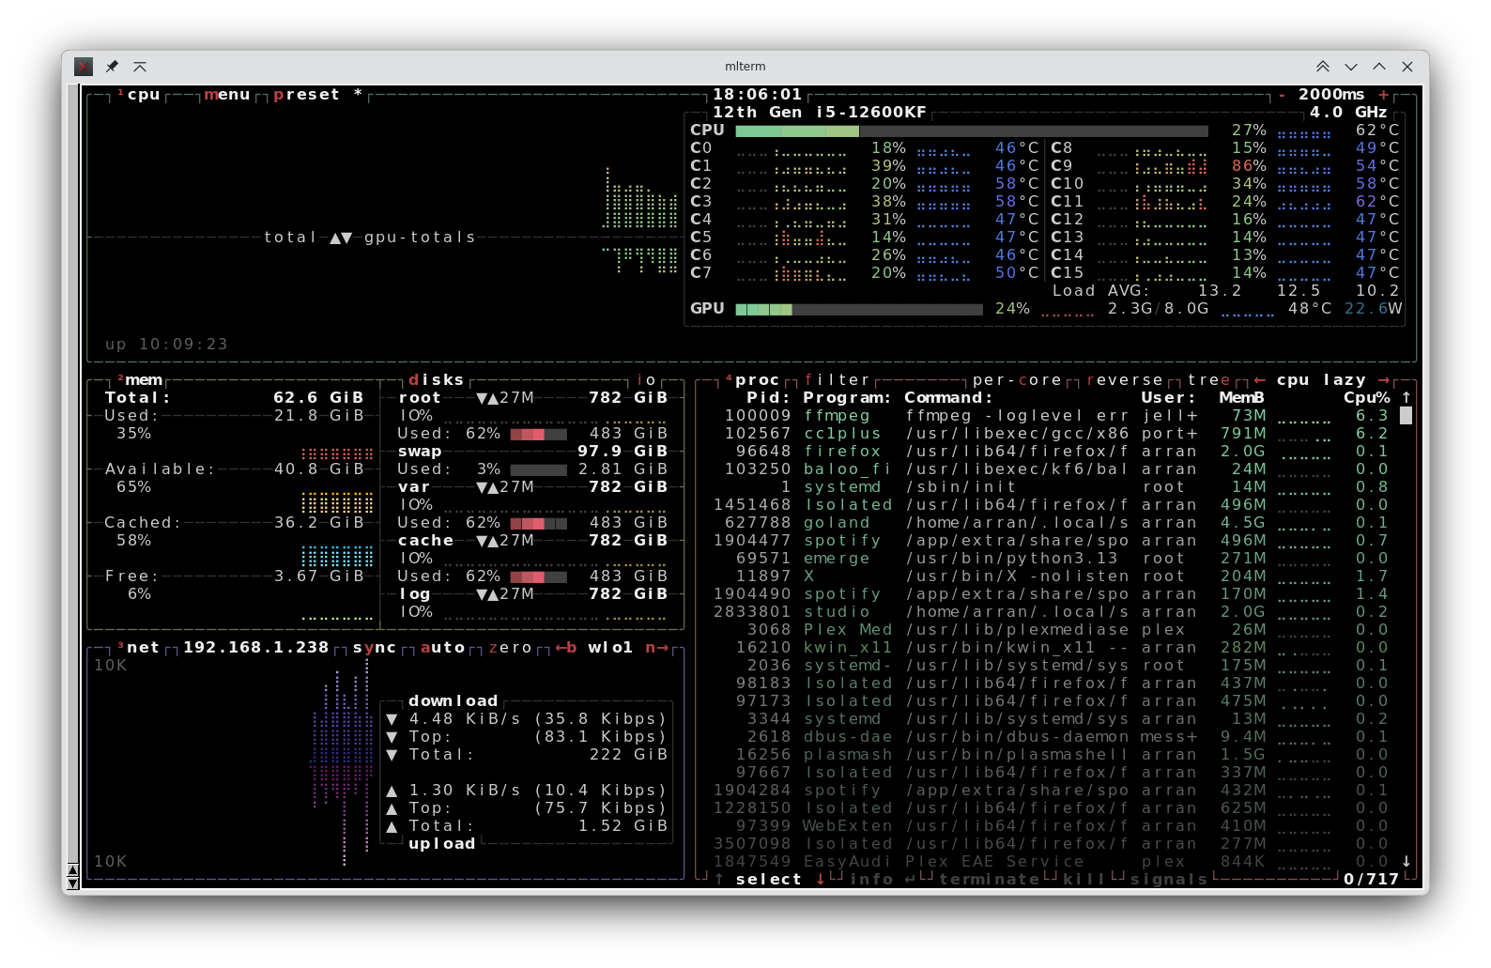Toggle reverse sorting in the proc box
Viewport: 1491px width, 968px height.
click(x=1125, y=380)
